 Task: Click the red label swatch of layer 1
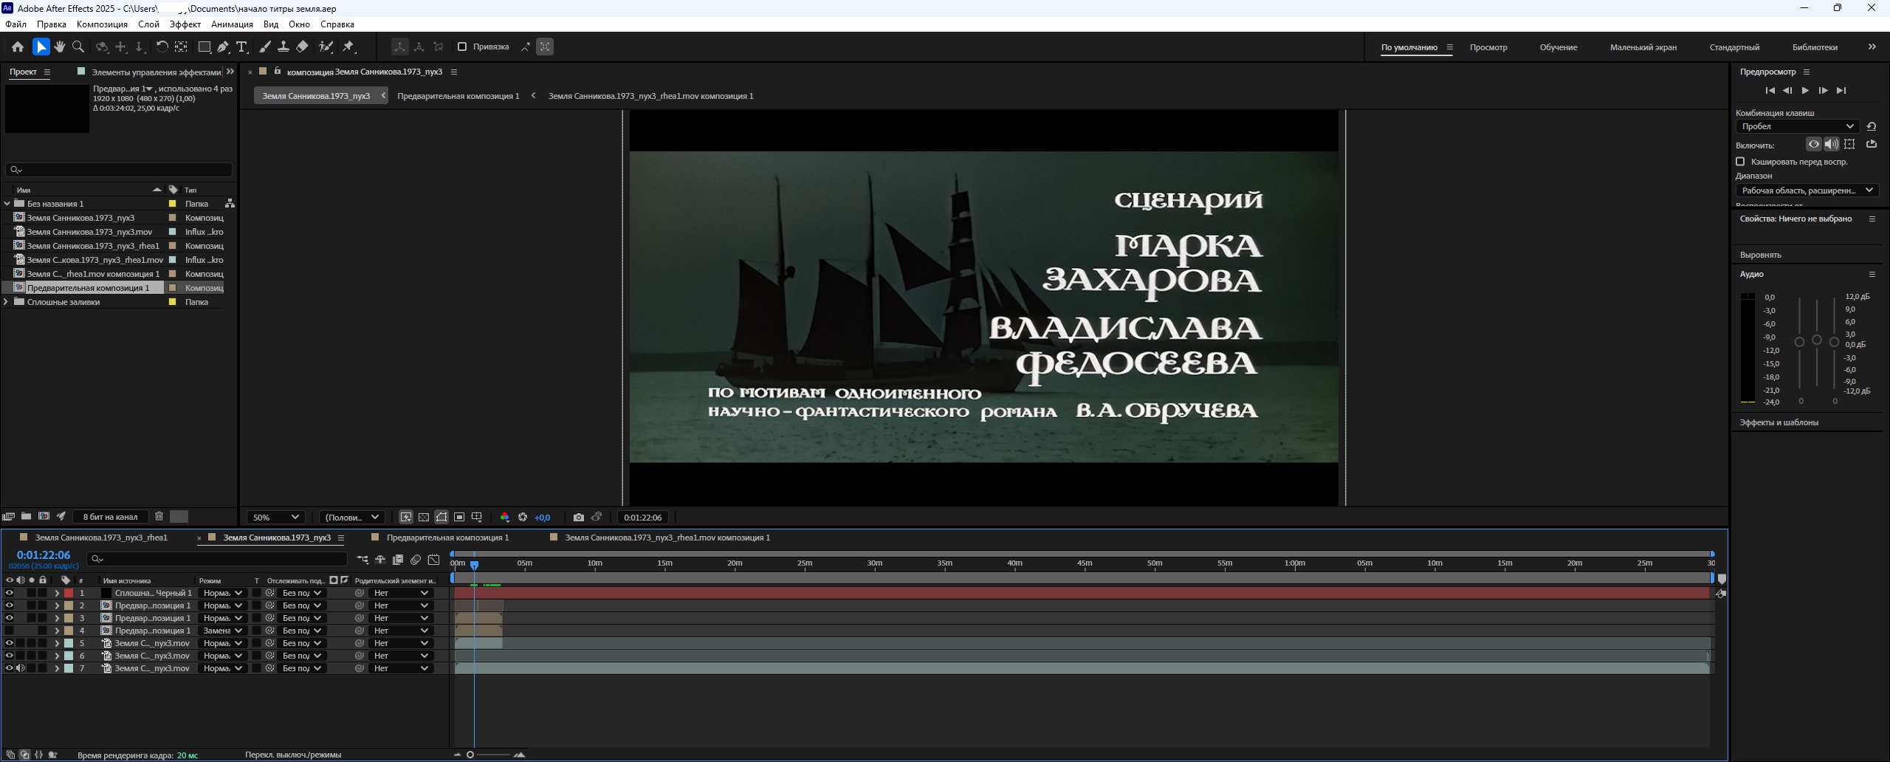click(x=69, y=593)
